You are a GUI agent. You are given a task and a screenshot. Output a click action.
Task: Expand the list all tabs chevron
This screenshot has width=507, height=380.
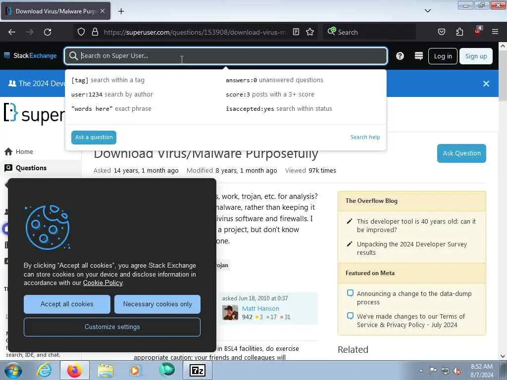(427, 11)
